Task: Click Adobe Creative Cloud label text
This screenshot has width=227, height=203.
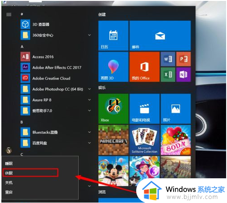Action: point(51,78)
